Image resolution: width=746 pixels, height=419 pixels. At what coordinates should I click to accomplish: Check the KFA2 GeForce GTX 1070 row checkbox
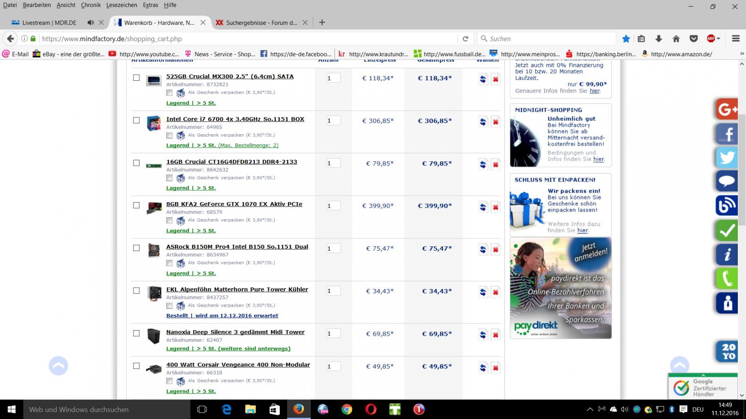(136, 205)
